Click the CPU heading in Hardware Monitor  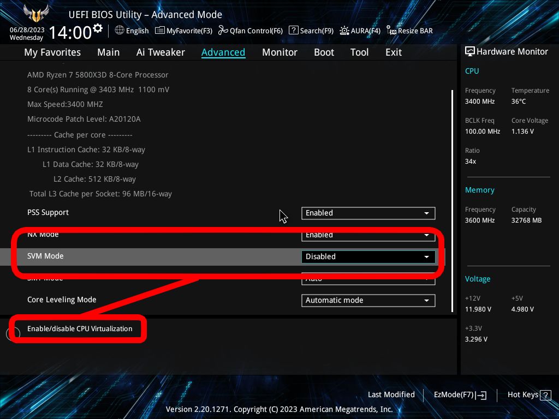[x=472, y=71]
